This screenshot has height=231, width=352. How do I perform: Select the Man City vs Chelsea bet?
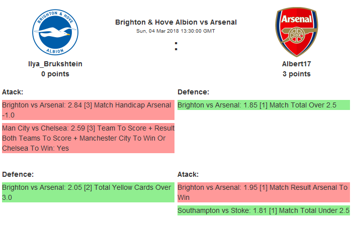coord(87,138)
